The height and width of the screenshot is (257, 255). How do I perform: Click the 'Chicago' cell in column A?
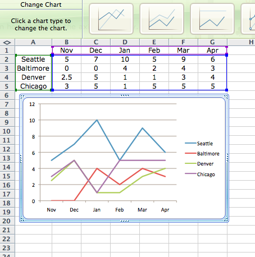tap(33, 86)
